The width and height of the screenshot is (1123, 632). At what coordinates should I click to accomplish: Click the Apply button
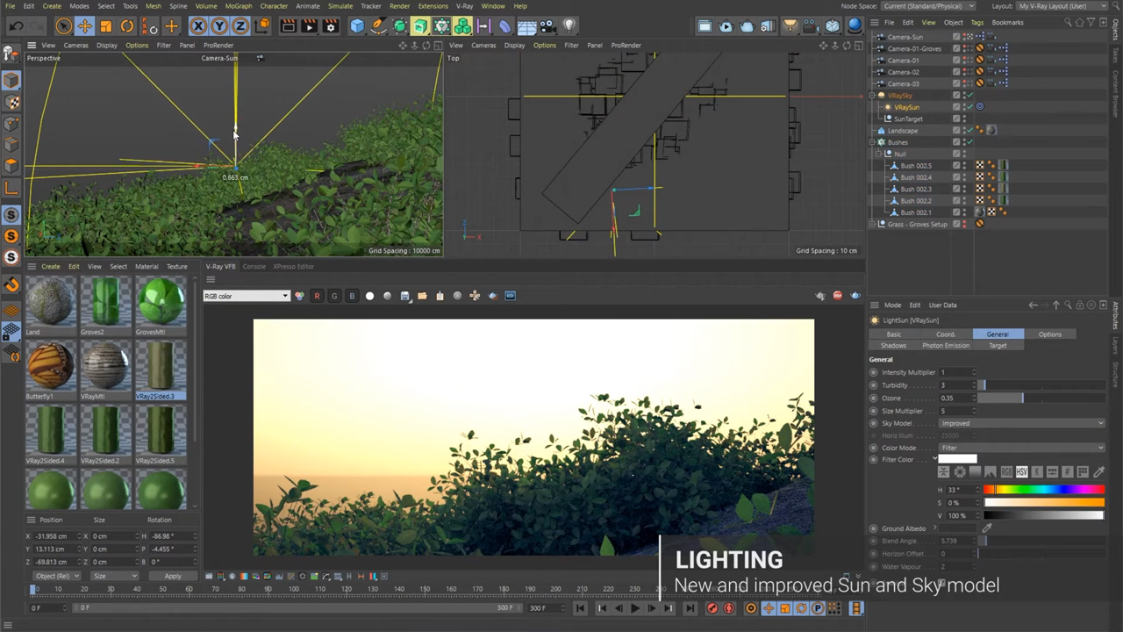(173, 576)
